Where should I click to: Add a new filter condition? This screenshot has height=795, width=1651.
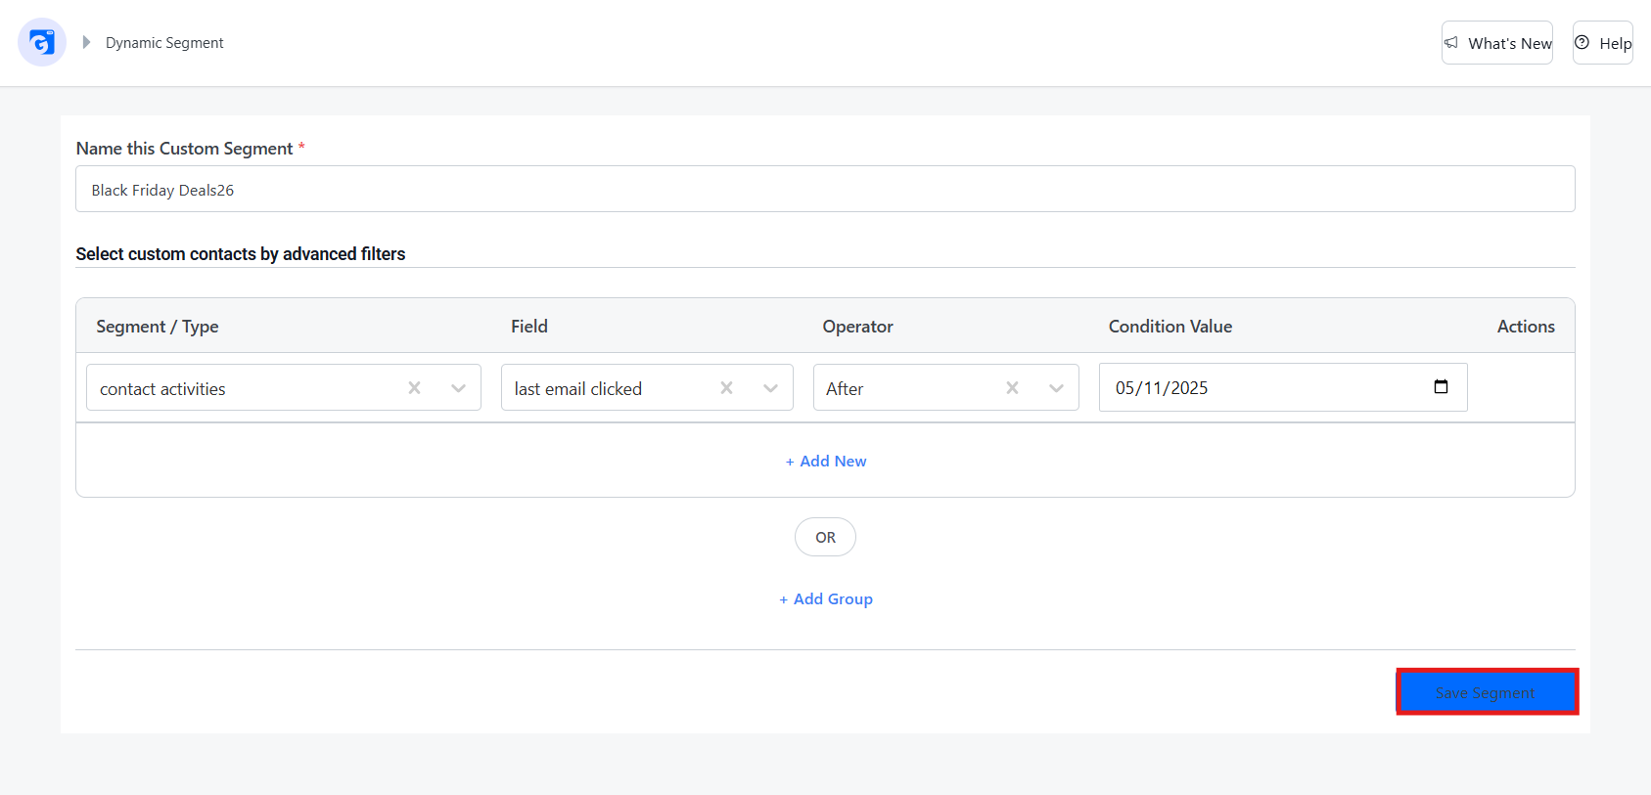(x=825, y=461)
